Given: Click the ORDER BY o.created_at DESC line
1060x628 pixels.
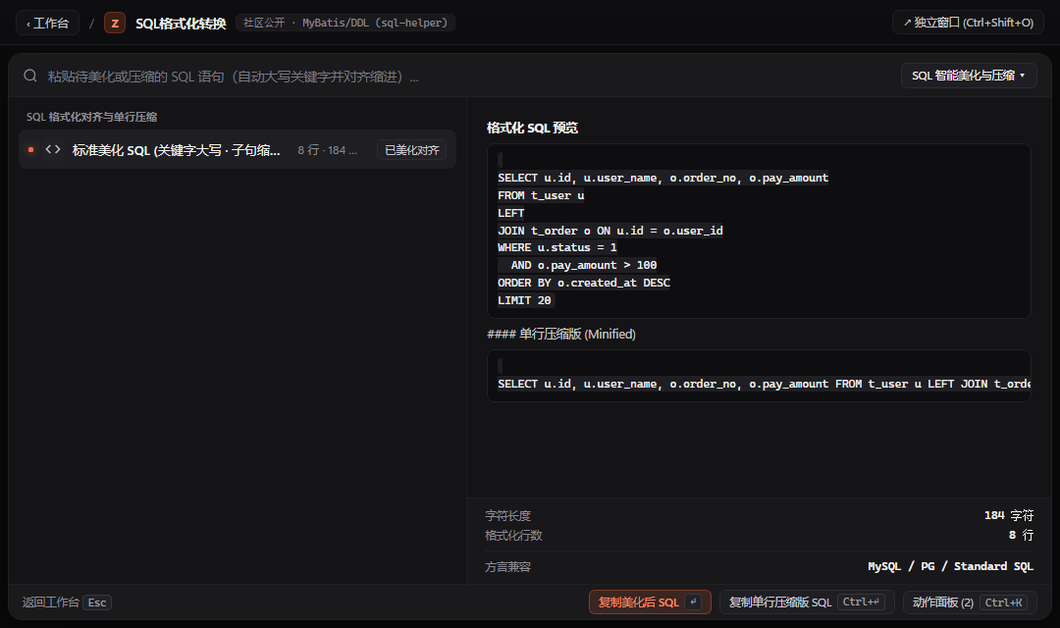Looking at the screenshot, I should tap(583, 283).
